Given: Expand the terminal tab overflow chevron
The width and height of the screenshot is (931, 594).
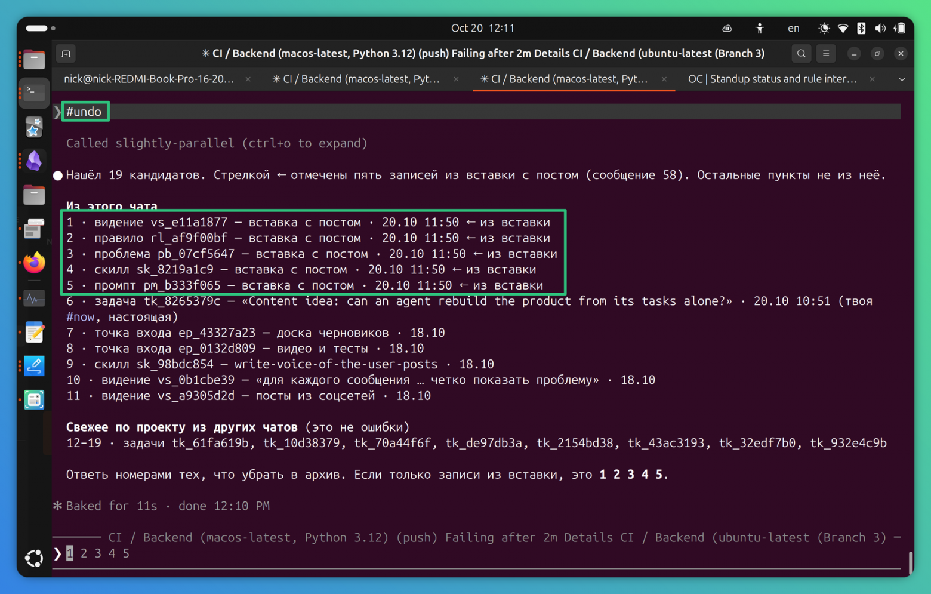Looking at the screenshot, I should [902, 79].
